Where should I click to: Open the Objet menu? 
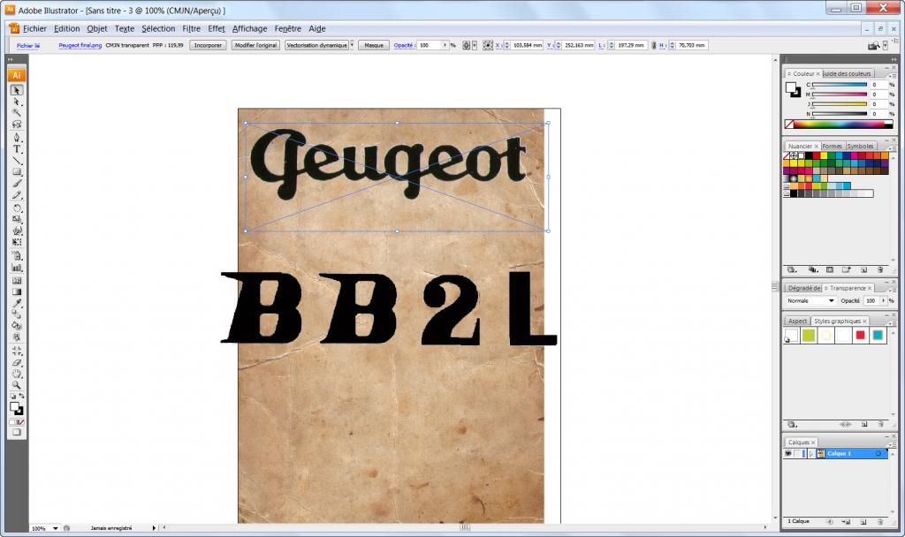97,29
